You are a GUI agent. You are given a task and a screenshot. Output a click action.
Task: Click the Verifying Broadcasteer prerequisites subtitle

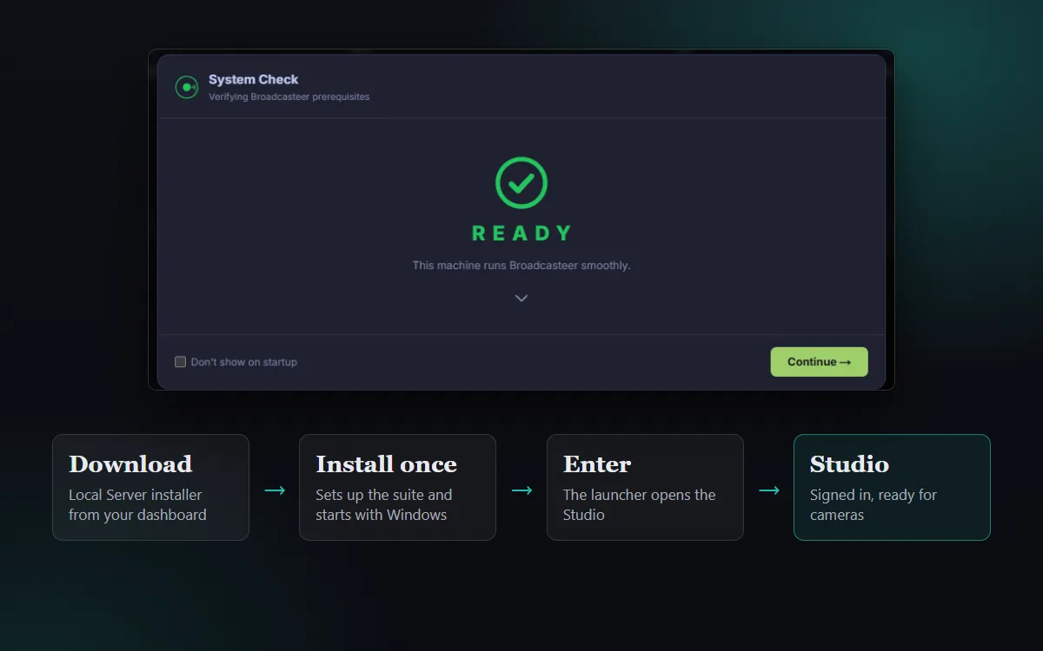(289, 96)
